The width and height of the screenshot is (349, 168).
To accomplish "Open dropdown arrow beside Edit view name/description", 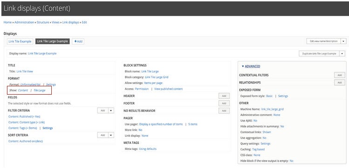I will [344, 41].
